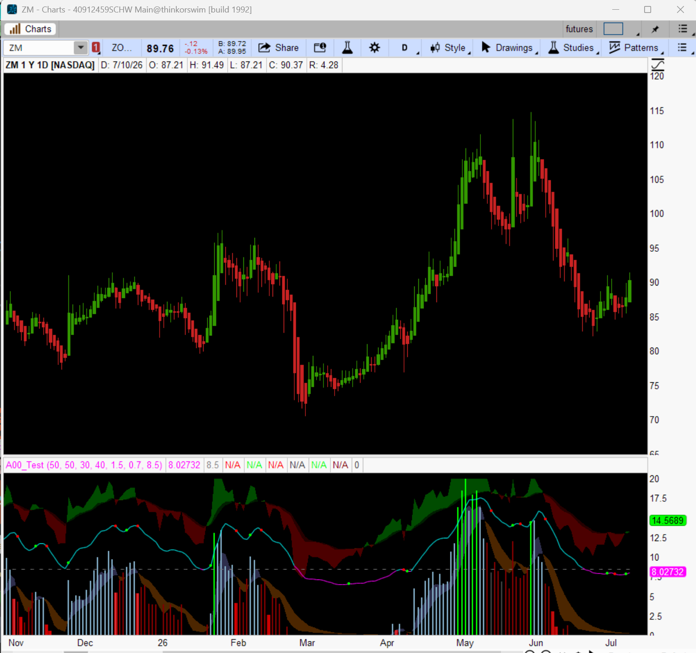Open the Drawings menu
The height and width of the screenshot is (653, 696).
coord(508,48)
